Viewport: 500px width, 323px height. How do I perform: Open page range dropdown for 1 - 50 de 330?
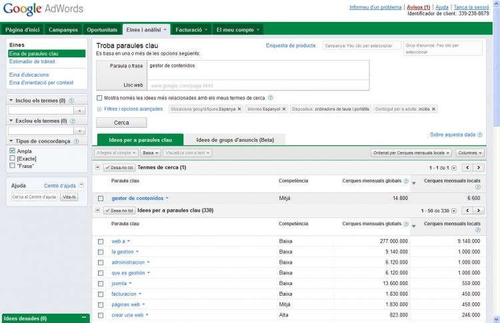[454, 211]
